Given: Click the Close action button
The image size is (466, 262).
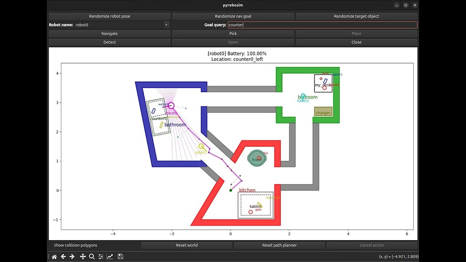Looking at the screenshot, I should pos(356,42).
